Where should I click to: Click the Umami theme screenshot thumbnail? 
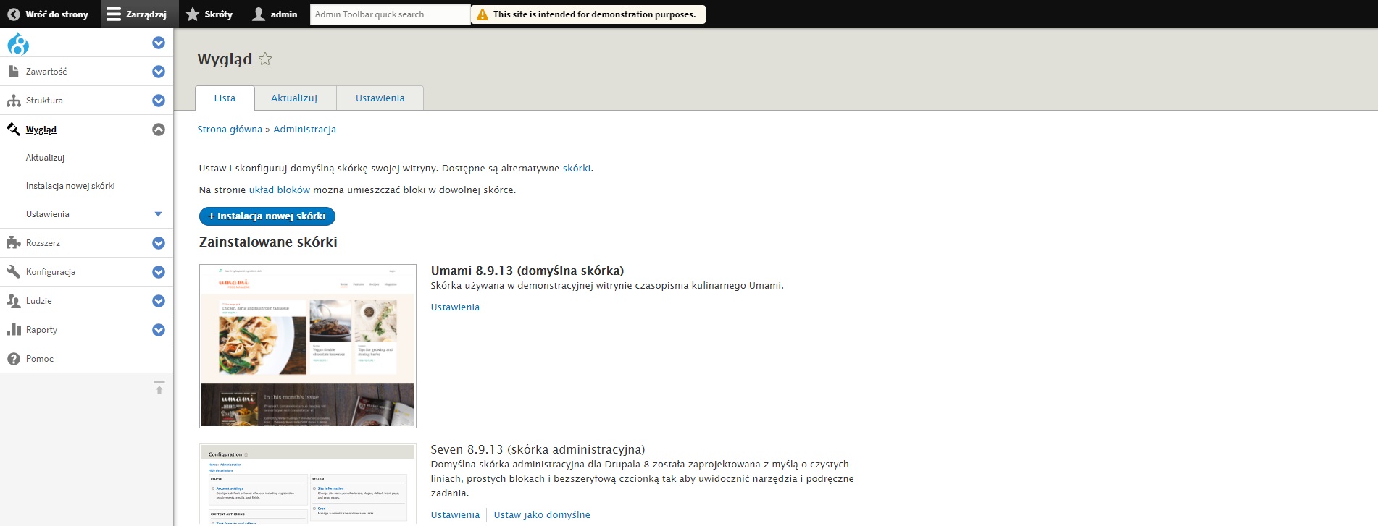[308, 346]
